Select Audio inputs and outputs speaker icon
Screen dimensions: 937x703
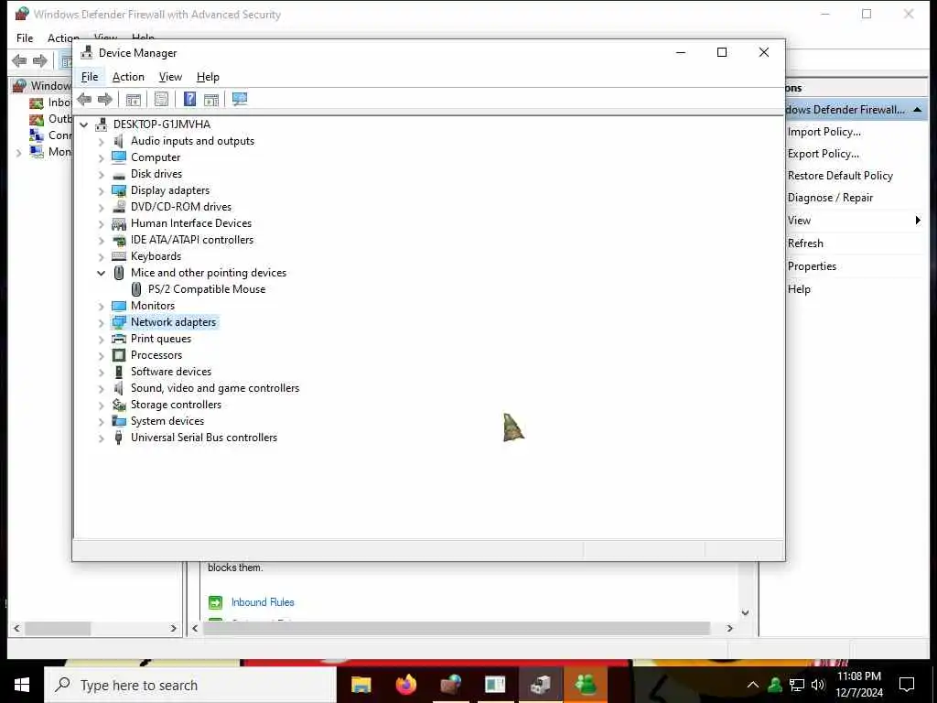point(119,141)
